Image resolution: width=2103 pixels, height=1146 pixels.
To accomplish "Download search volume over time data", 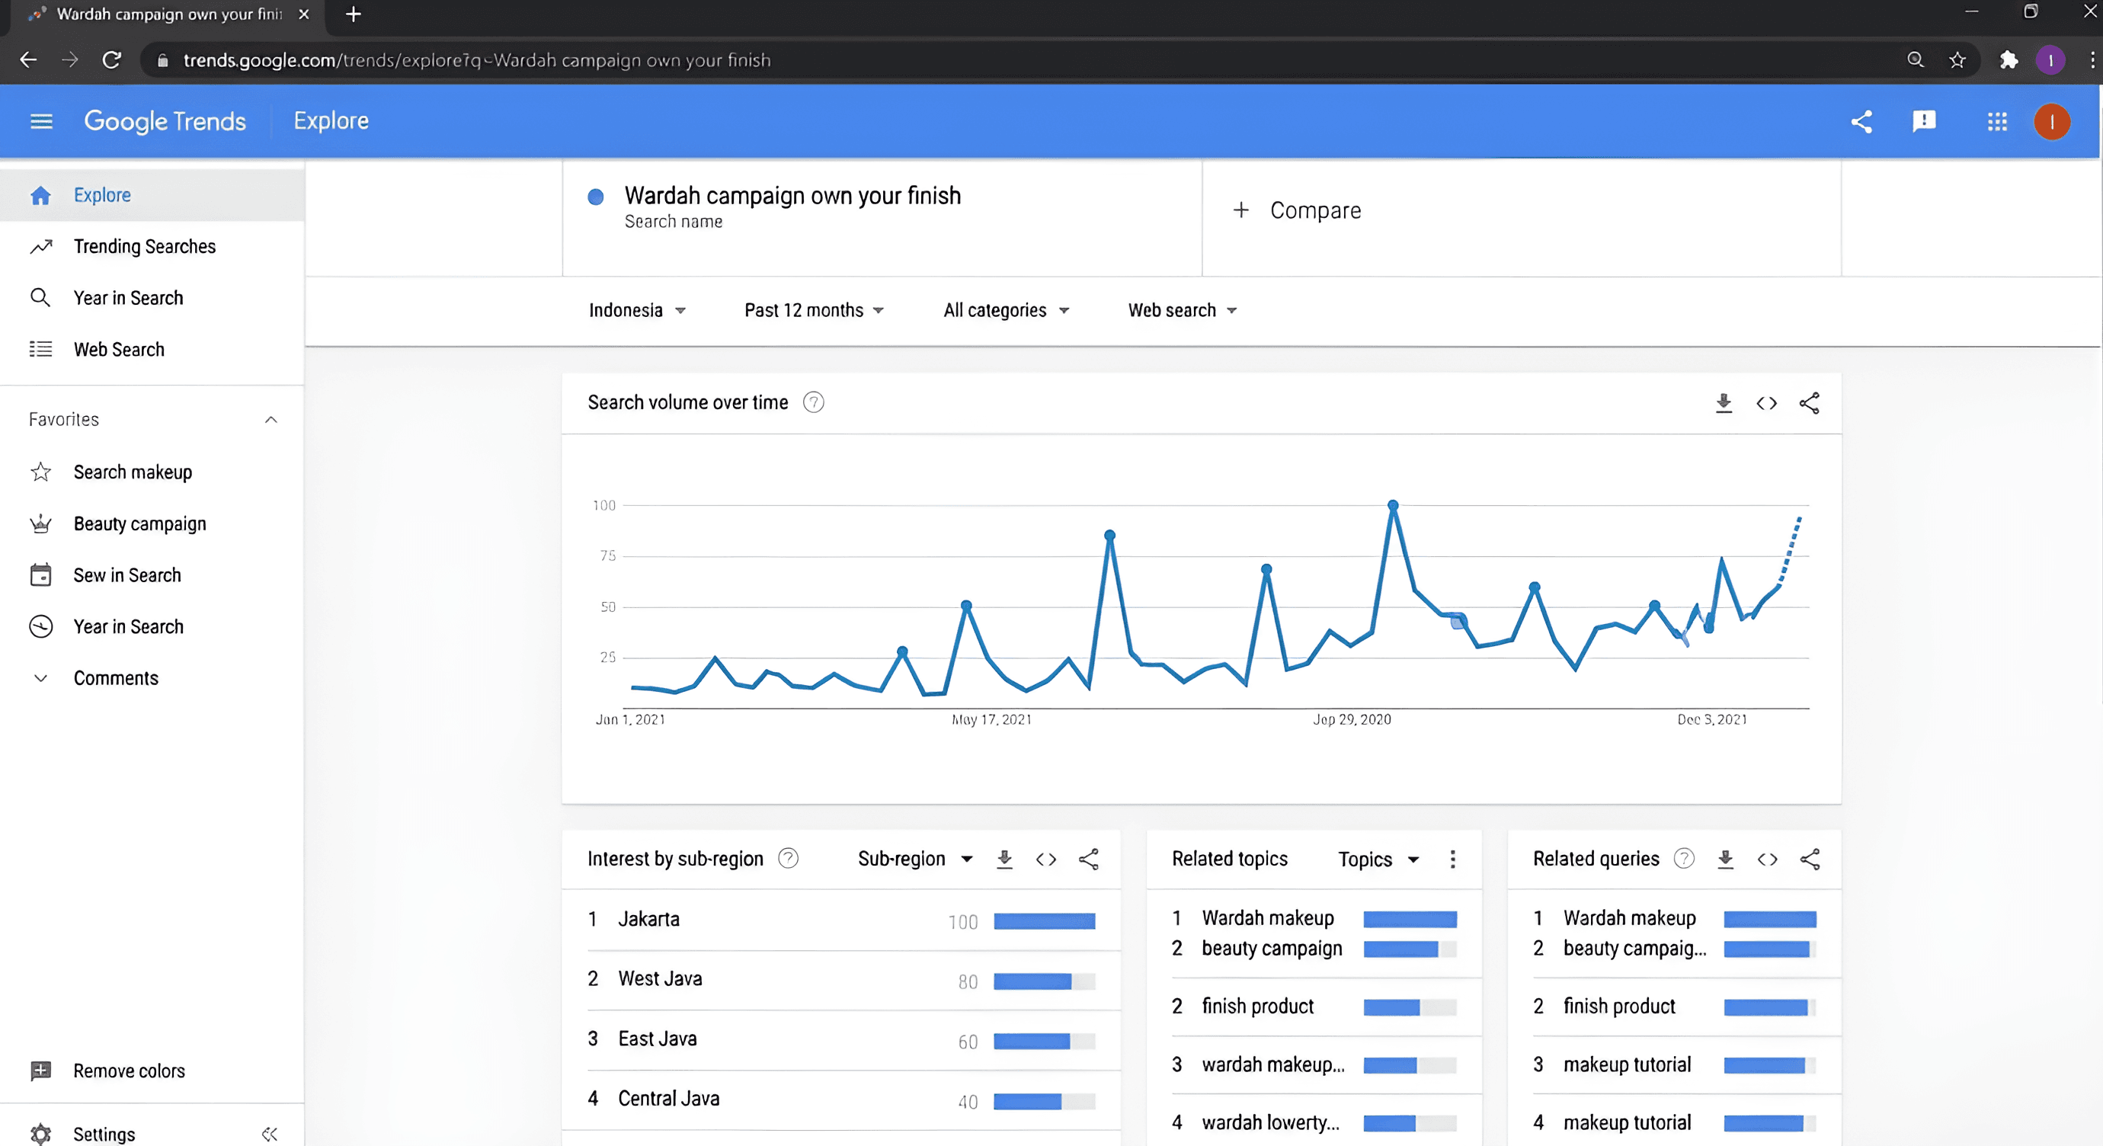I will click(x=1724, y=403).
